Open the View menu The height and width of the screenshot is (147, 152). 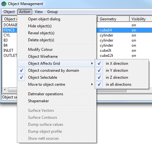[x=39, y=12]
